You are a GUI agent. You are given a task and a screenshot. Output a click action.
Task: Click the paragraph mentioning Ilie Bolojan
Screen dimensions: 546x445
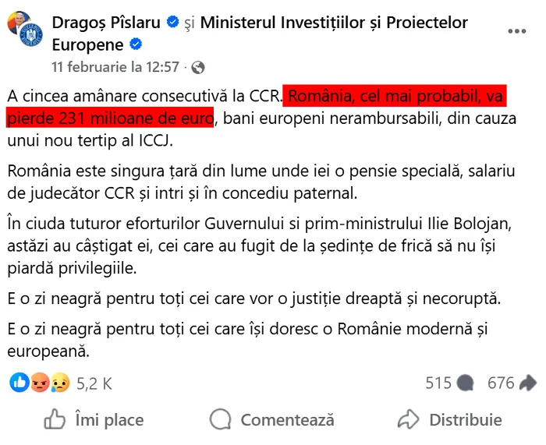click(x=257, y=246)
